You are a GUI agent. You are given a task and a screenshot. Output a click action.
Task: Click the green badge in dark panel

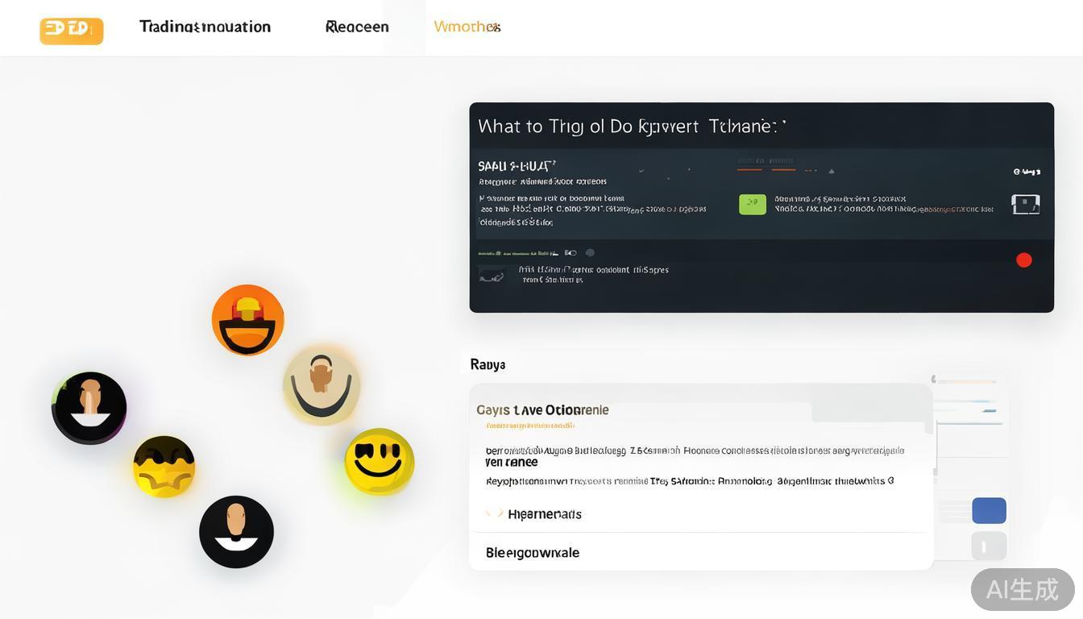point(752,204)
